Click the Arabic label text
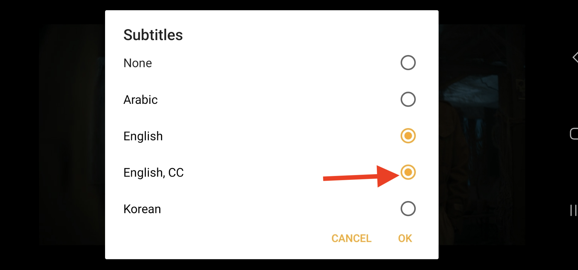Viewport: 578px width, 270px height. [x=140, y=100]
